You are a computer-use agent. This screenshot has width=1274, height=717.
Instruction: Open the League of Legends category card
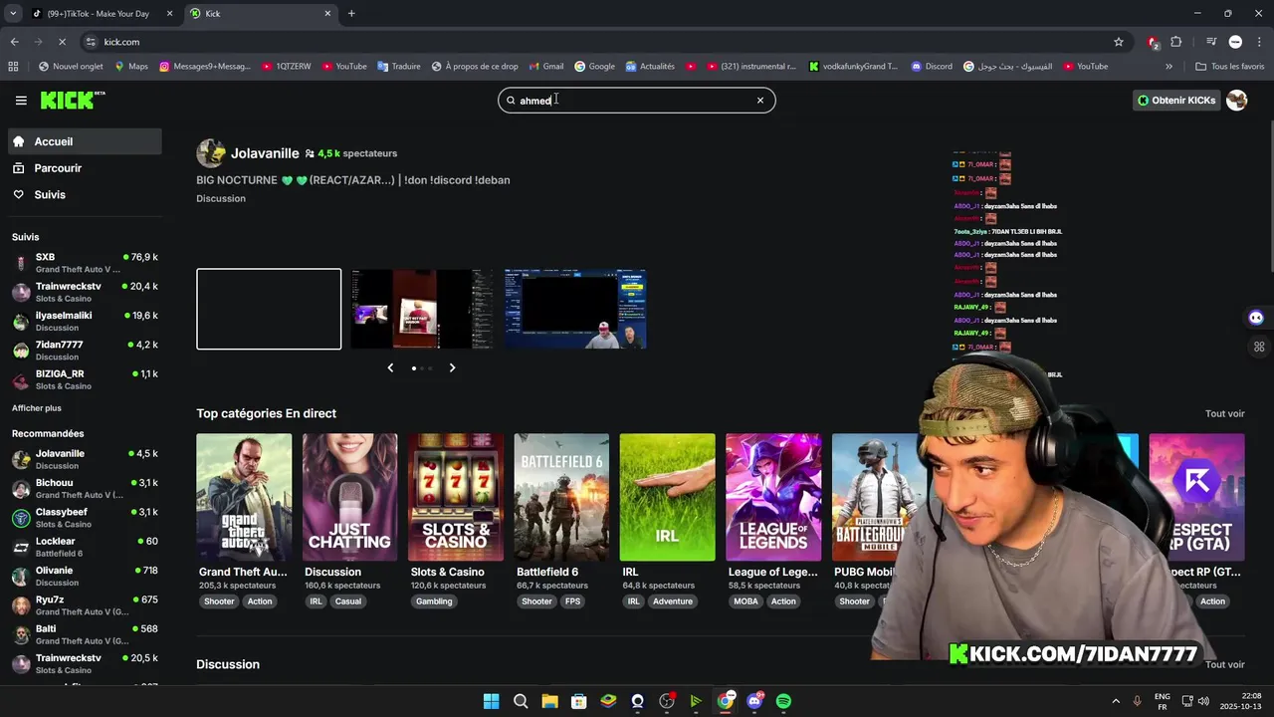pos(773,497)
